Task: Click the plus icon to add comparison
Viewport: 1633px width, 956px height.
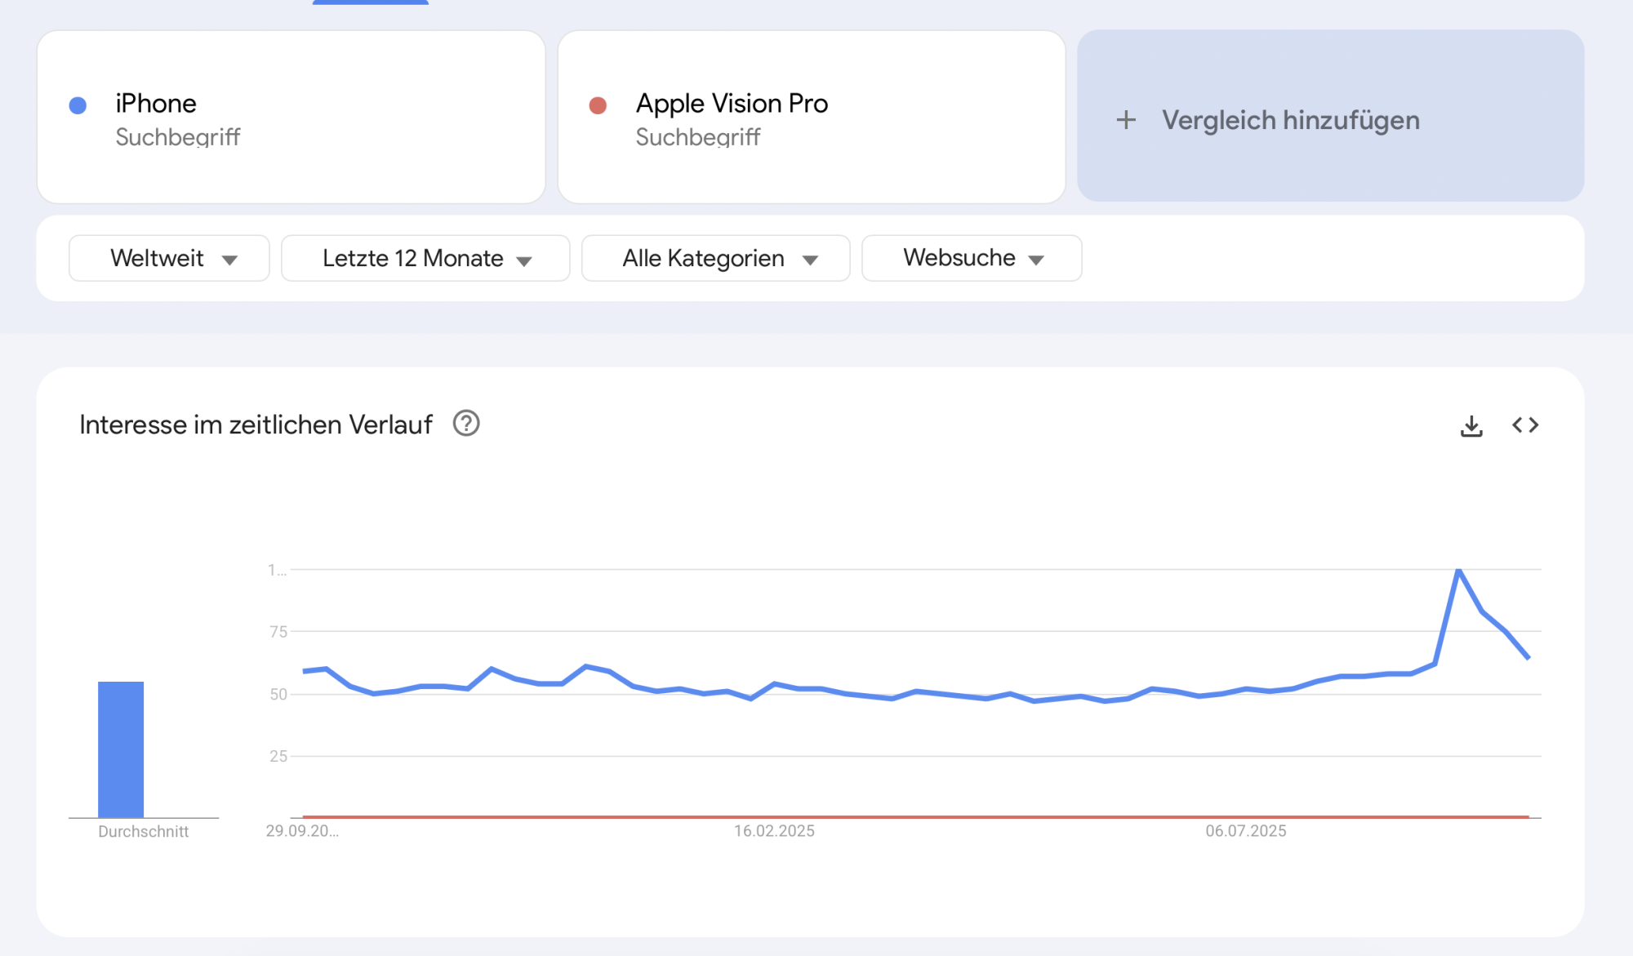Action: click(1126, 120)
